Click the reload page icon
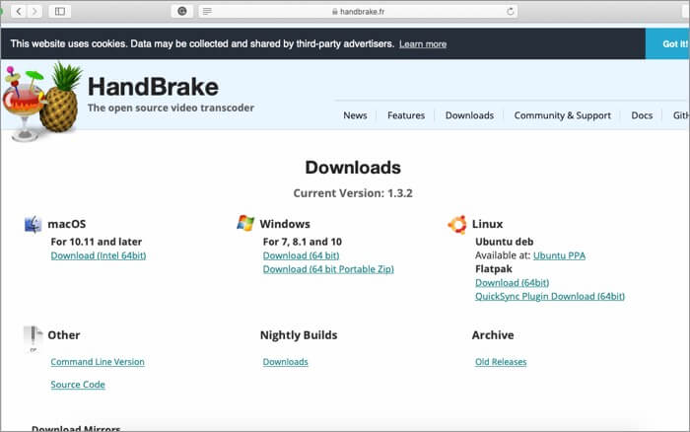 point(511,11)
